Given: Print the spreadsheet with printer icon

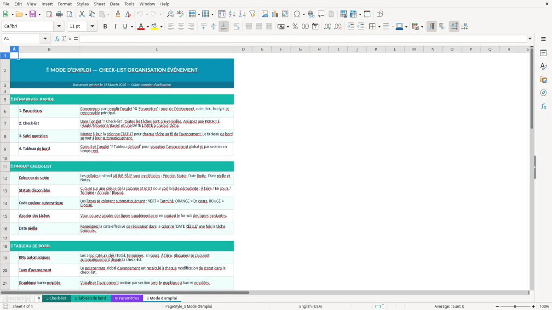Looking at the screenshot, I should pos(58,14).
